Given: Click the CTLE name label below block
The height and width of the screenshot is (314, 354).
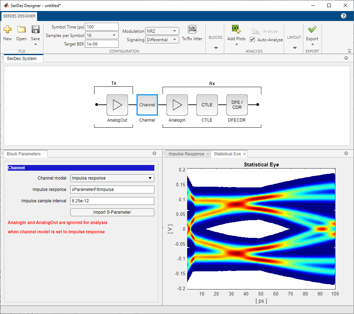Looking at the screenshot, I should click(207, 120).
